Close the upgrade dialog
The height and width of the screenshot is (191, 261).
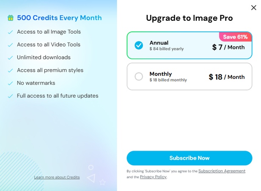254,7
